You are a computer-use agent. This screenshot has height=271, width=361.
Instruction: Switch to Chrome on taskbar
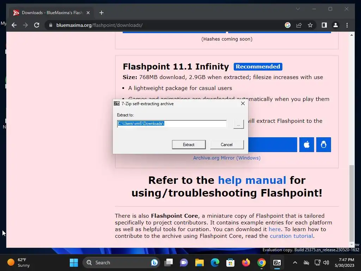pyautogui.click(x=261, y=263)
